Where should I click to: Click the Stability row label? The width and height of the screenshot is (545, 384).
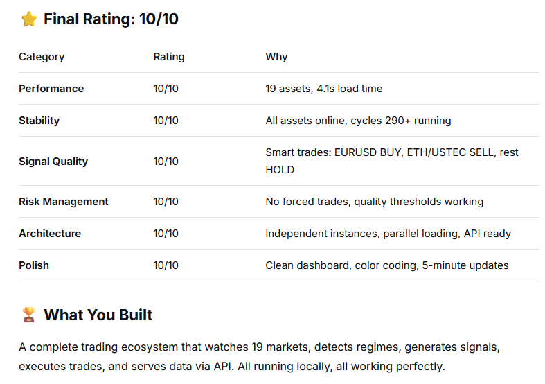[39, 121]
